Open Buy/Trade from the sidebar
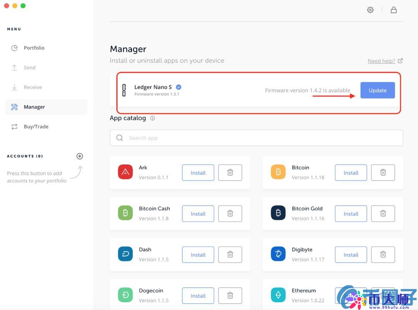 (x=36, y=127)
